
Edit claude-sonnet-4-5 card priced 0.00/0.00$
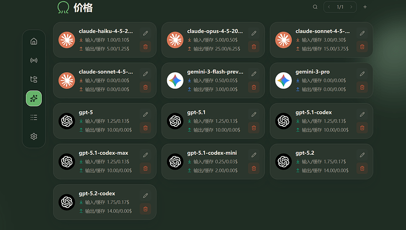click(x=145, y=74)
